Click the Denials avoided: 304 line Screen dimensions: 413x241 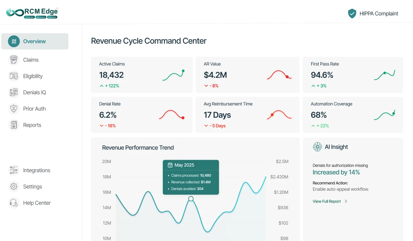(x=187, y=189)
